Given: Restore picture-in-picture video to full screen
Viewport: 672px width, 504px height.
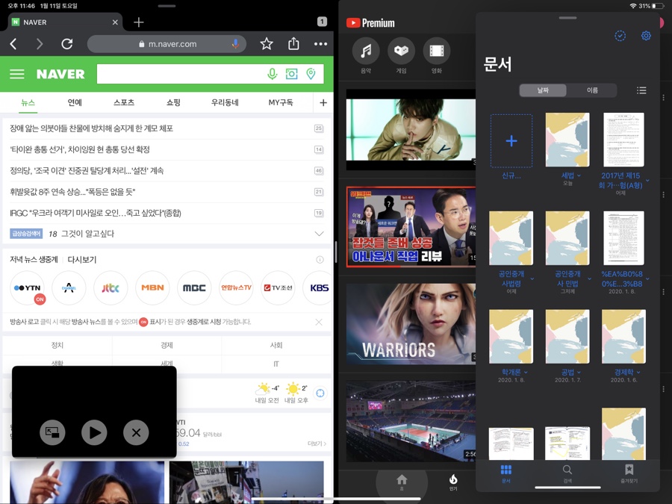Looking at the screenshot, I should (52, 432).
